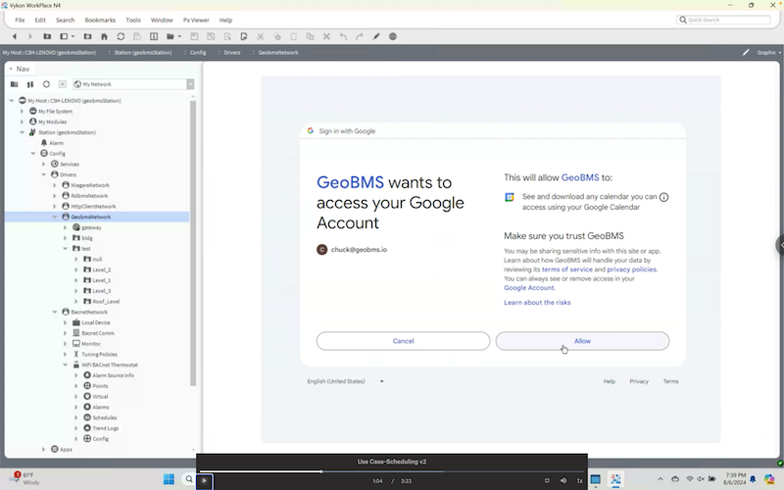Click in the Quick Search field
The image size is (784, 490).
point(723,20)
